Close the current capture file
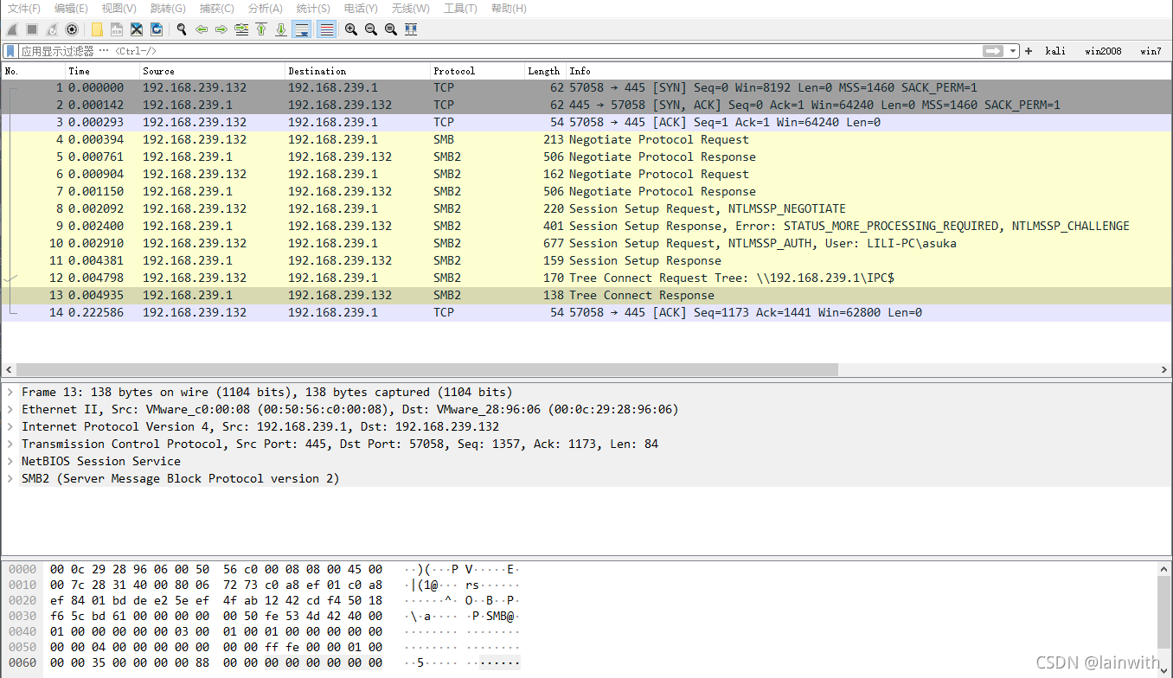Image resolution: width=1173 pixels, height=678 pixels. tap(137, 29)
